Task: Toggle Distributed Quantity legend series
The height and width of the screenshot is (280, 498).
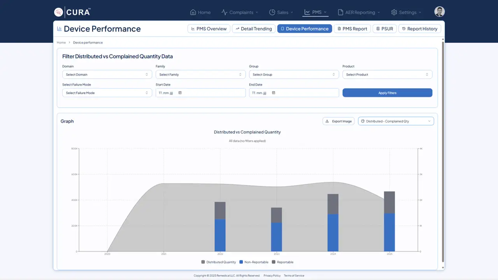Action: [218, 262]
